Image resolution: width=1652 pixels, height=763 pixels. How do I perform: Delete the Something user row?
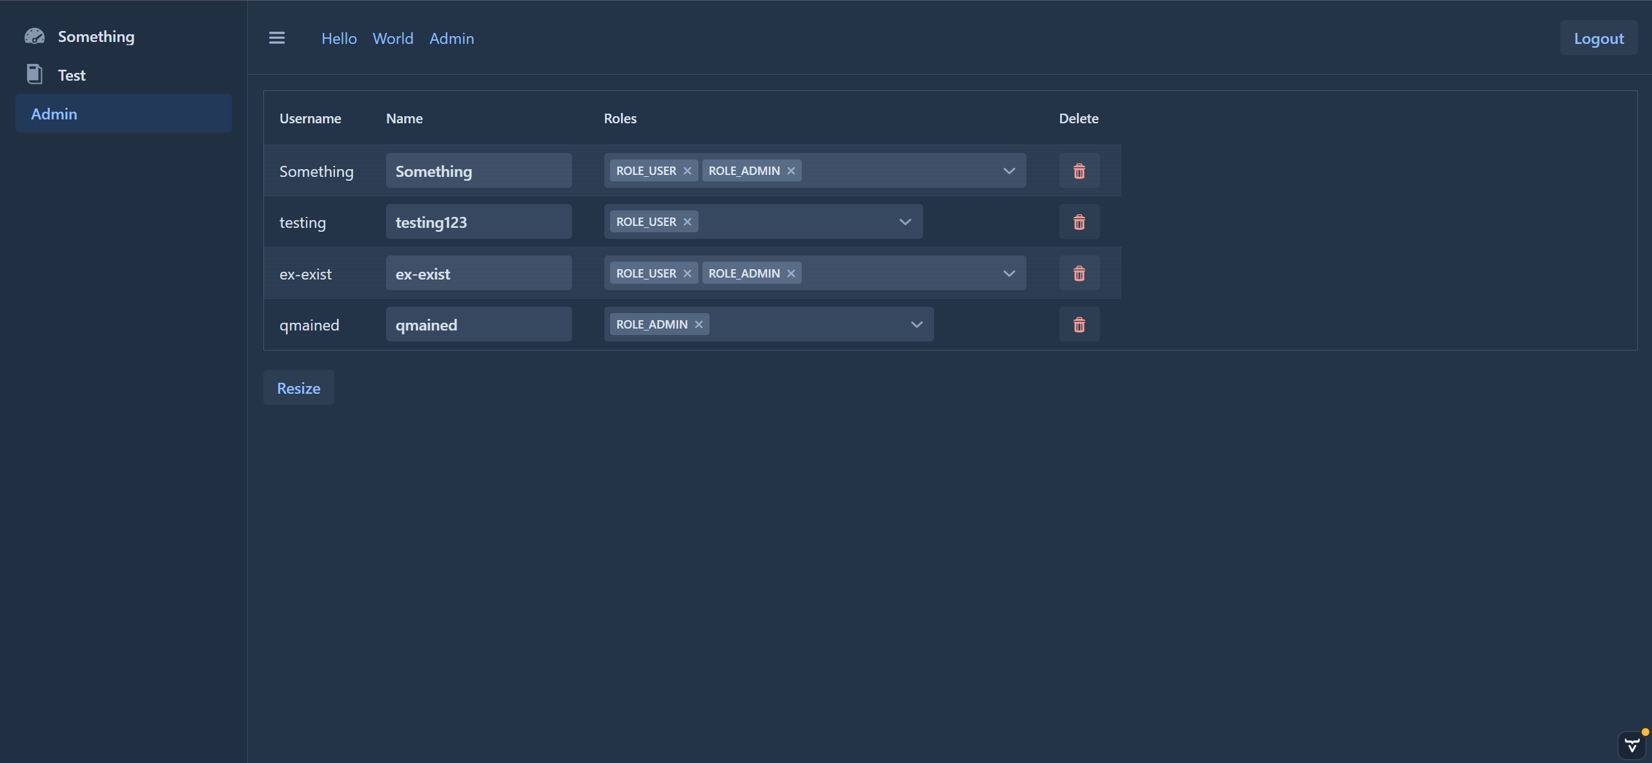1079,171
